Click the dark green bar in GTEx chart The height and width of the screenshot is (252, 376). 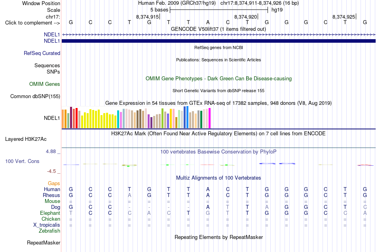point(201,119)
